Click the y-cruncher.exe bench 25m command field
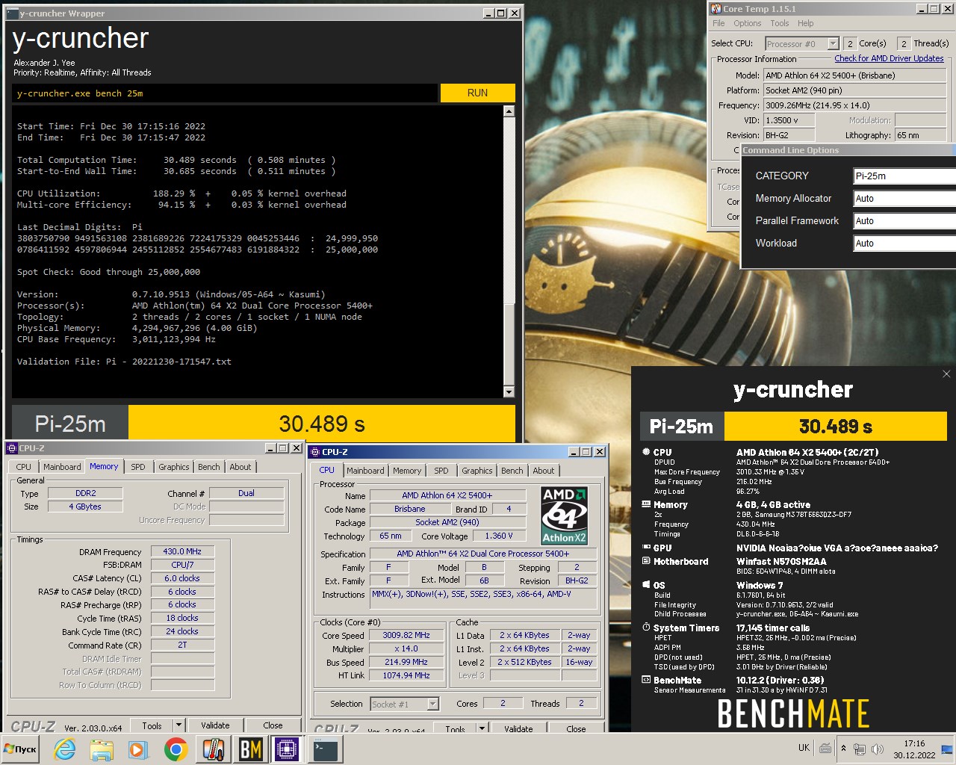Viewport: 956px width, 765px height. coord(225,93)
